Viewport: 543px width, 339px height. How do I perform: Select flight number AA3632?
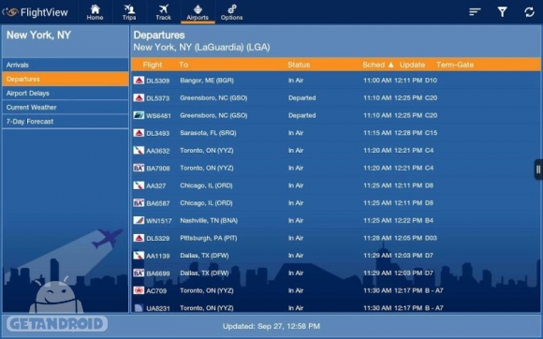(x=158, y=151)
